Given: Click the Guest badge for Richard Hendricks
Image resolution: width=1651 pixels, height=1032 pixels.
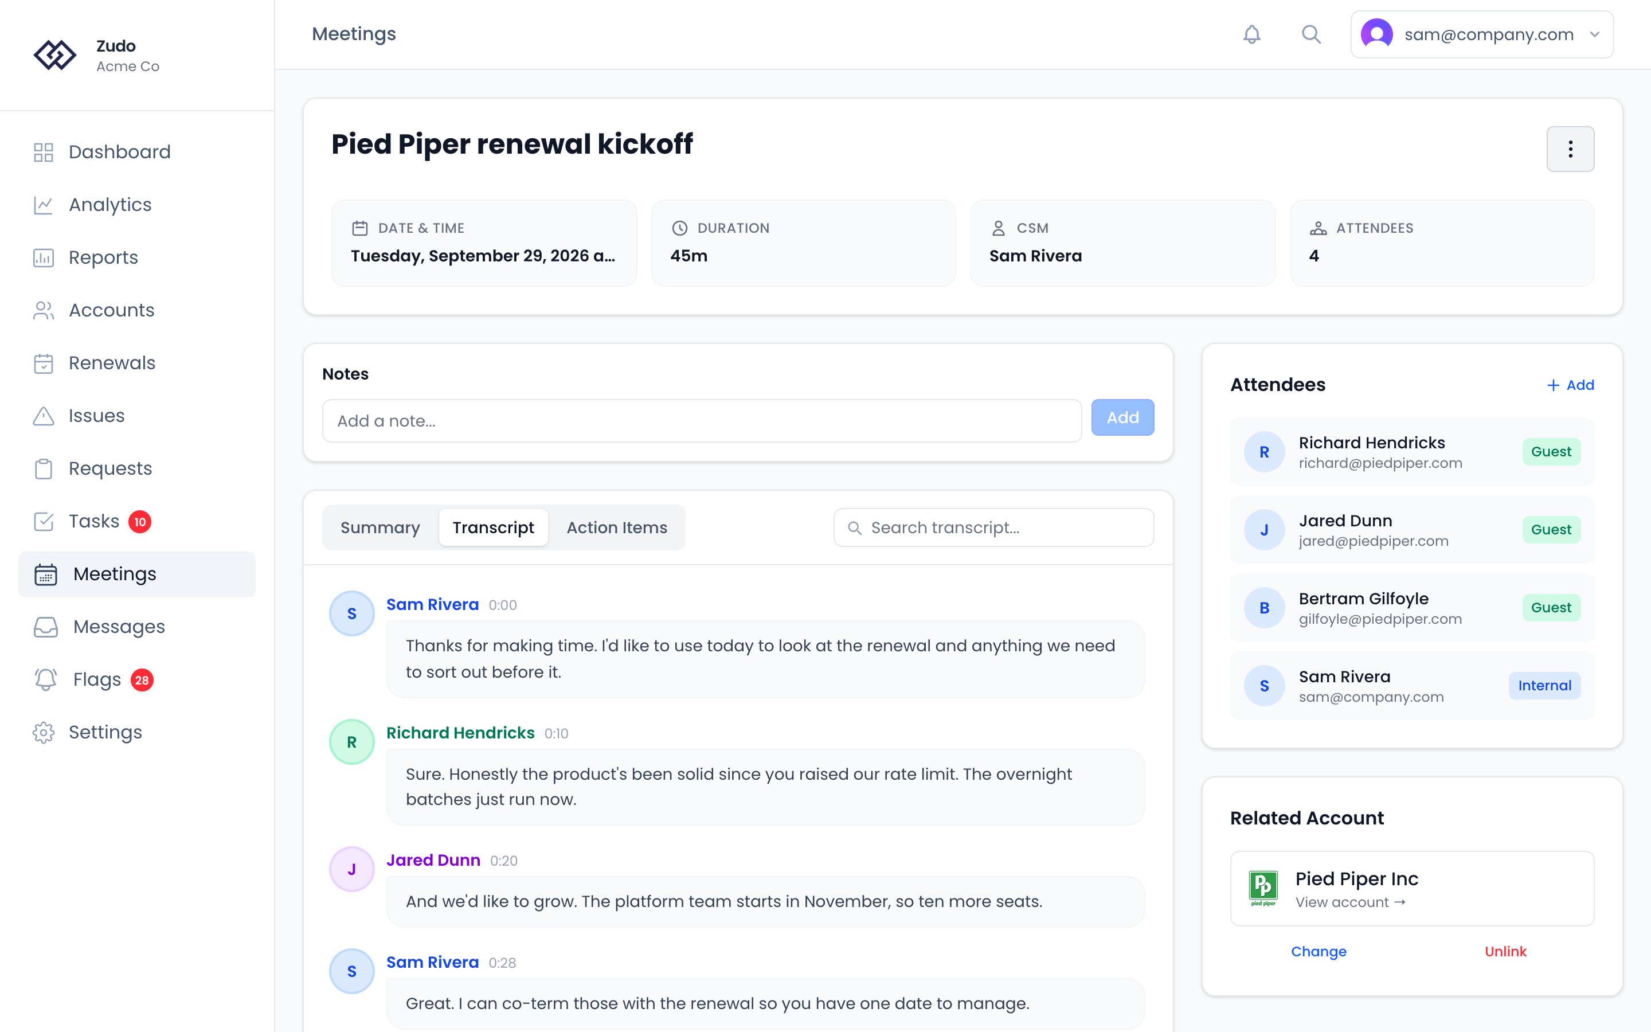Looking at the screenshot, I should (x=1551, y=452).
